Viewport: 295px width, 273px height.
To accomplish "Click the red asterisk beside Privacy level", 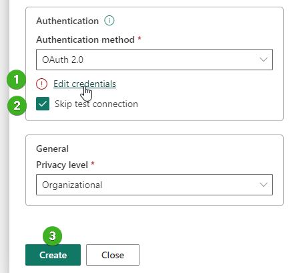I will point(93,163).
